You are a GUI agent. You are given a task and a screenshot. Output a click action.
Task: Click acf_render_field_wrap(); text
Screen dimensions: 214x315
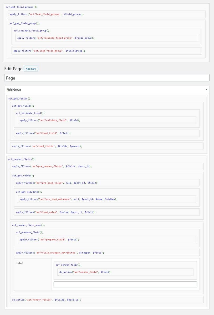coord(29,225)
